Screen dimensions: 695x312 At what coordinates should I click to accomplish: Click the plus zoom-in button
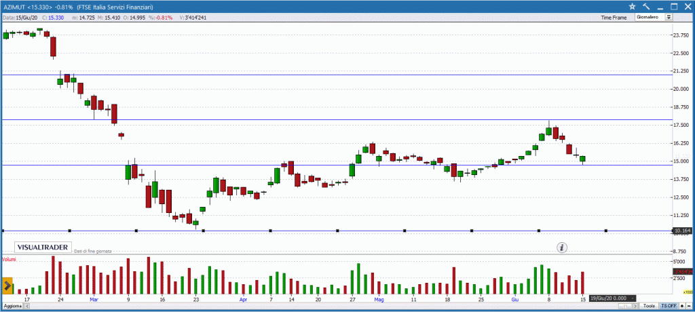(681, 306)
